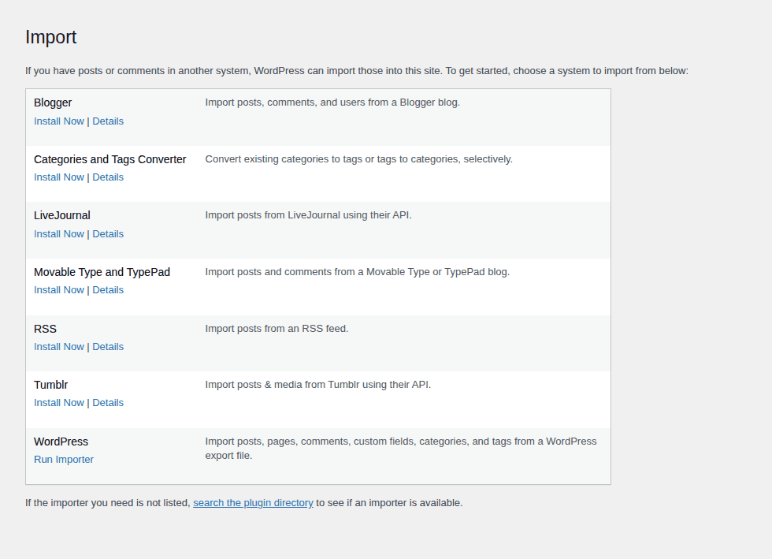Image resolution: width=772 pixels, height=559 pixels.
Task: Select the WordPress importer title
Action: (61, 442)
